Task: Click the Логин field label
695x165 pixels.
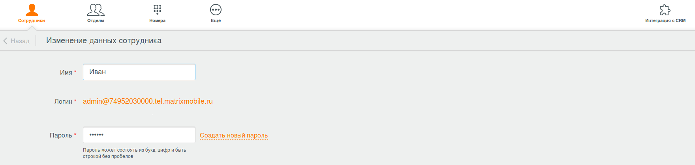Action: (x=63, y=102)
